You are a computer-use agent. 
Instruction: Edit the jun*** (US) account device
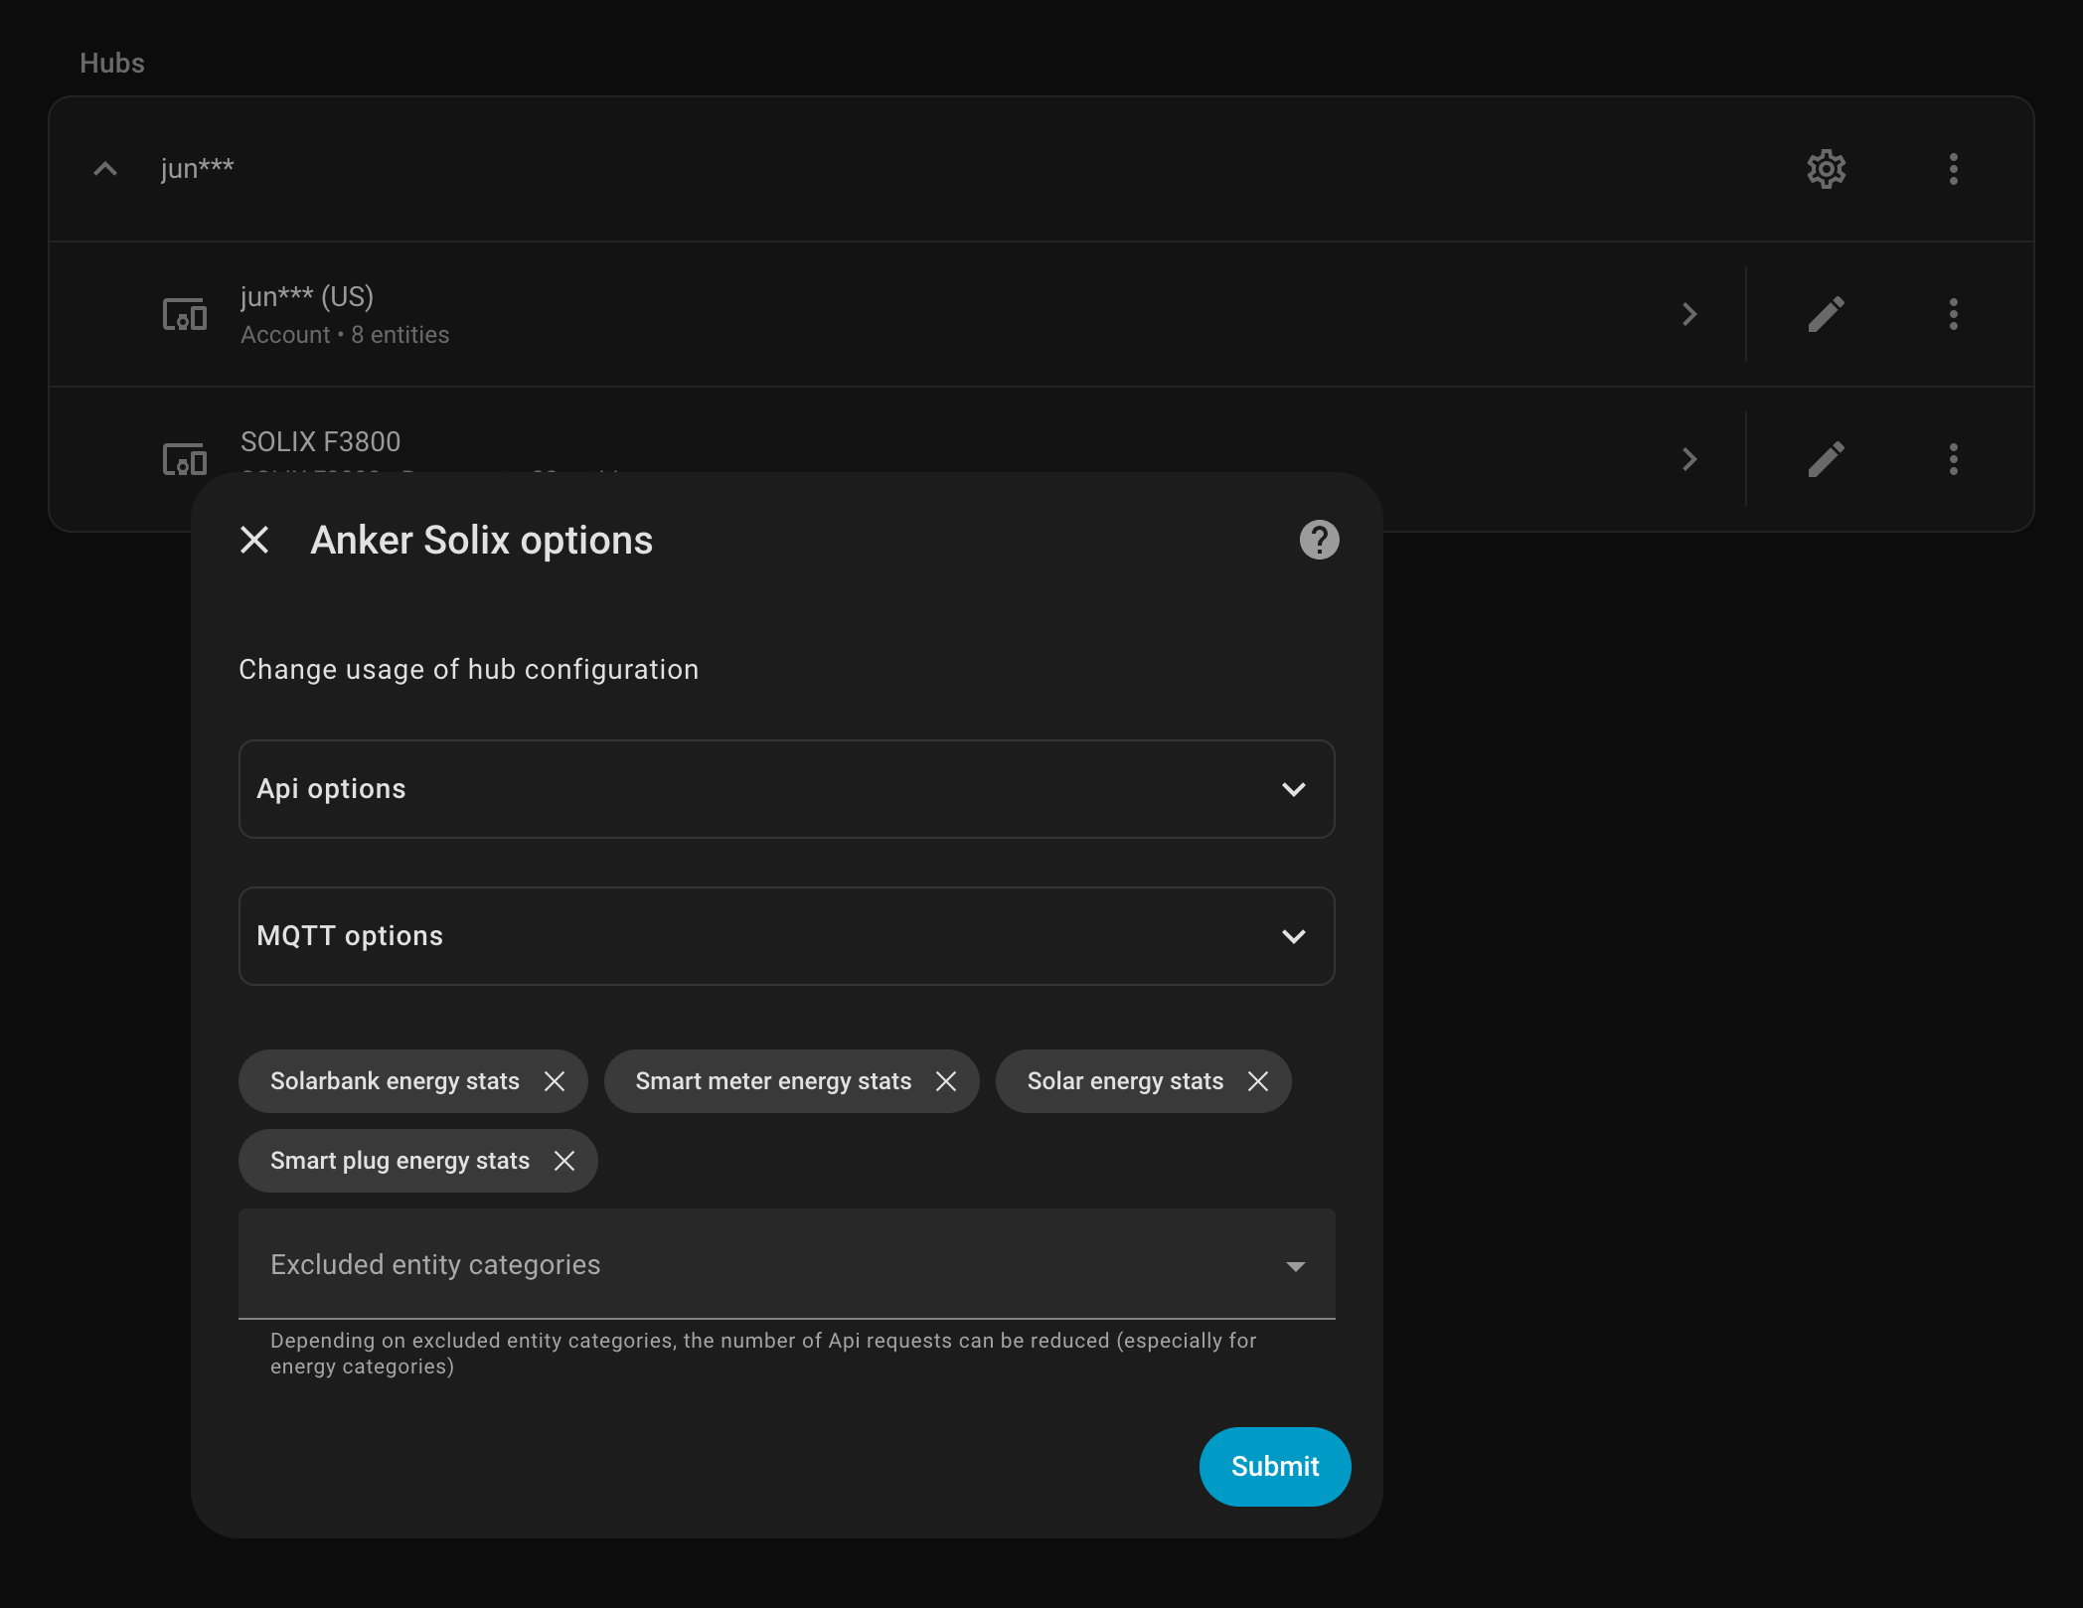pyautogui.click(x=1826, y=314)
